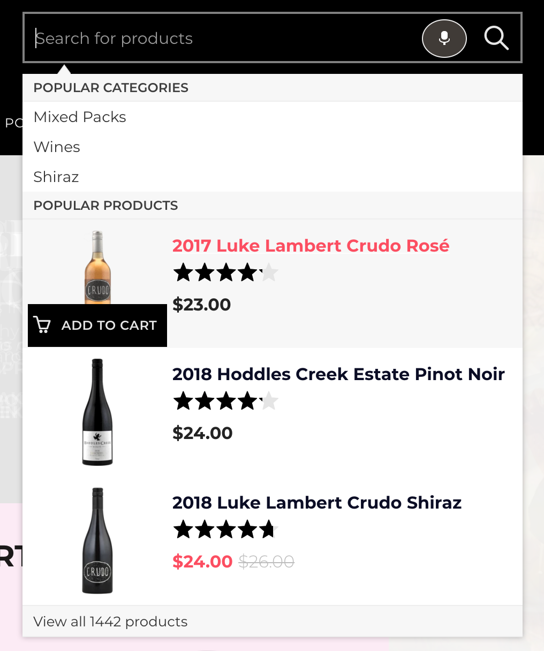Viewport: 544px width, 651px height.
Task: Click the star rating for Hoddles Creek
Action: click(225, 401)
